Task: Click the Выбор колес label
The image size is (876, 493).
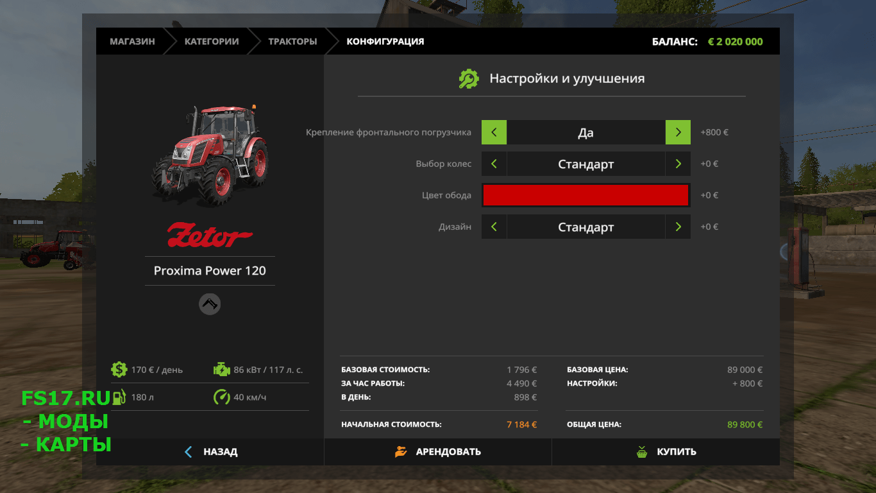Action: (x=444, y=164)
